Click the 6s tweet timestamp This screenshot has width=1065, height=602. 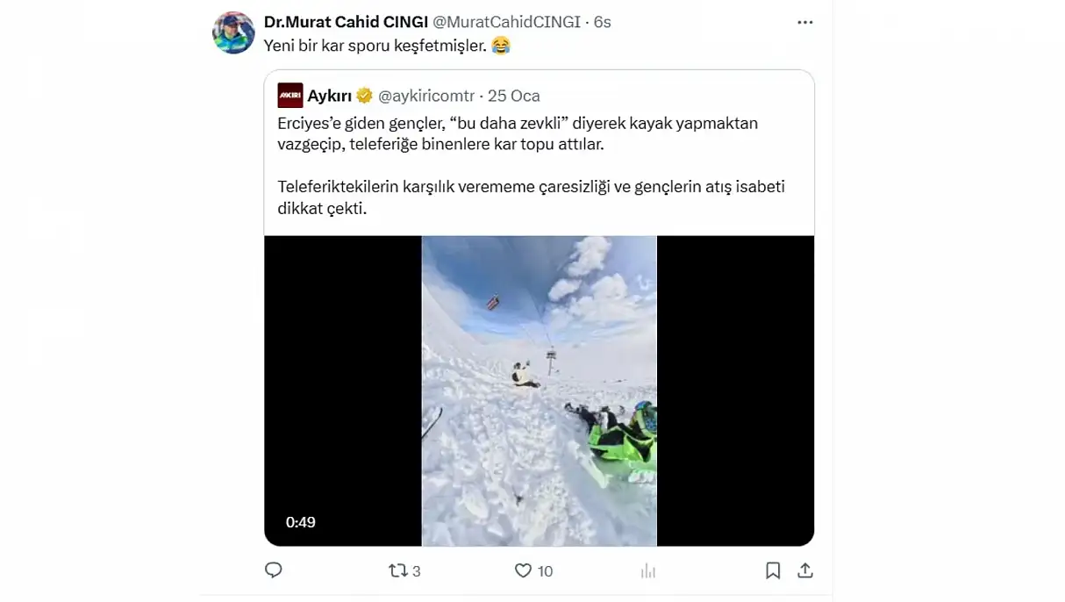[603, 22]
